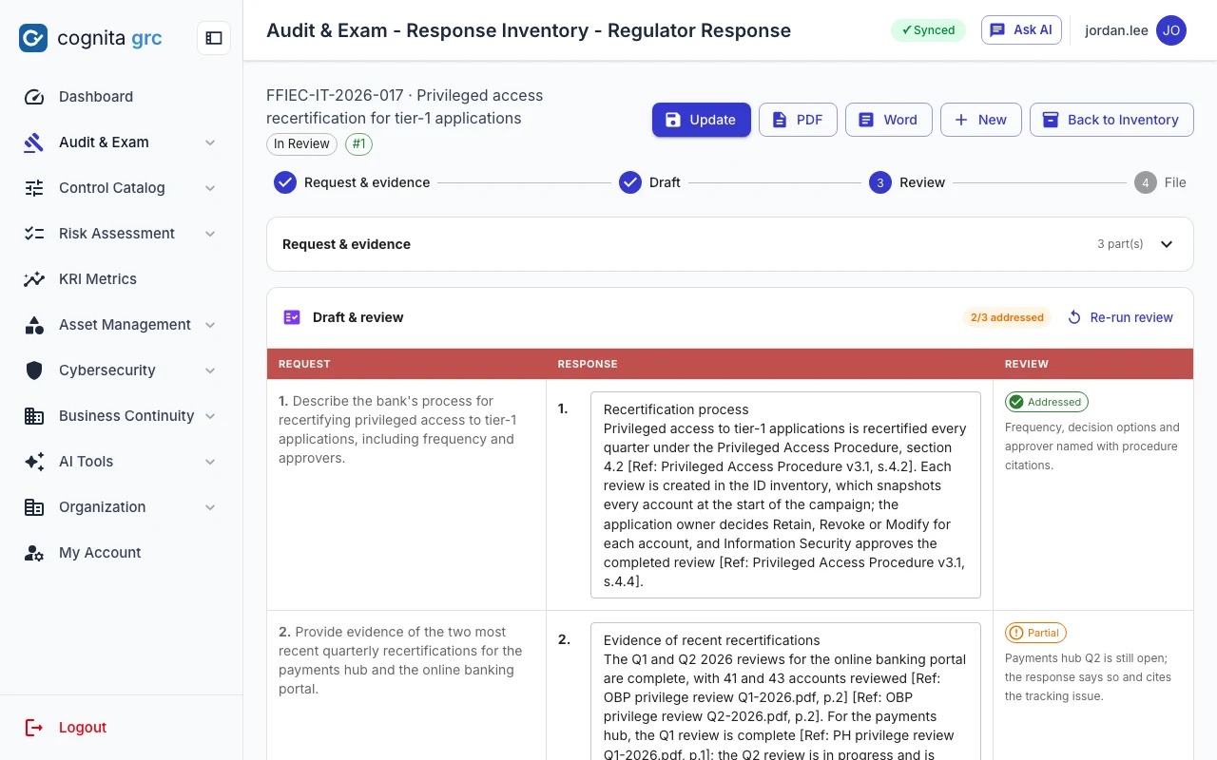Select the Review step
The height and width of the screenshot is (760, 1217).
907,182
